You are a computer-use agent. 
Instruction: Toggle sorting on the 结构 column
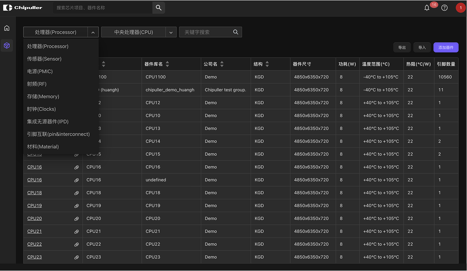[x=267, y=64]
